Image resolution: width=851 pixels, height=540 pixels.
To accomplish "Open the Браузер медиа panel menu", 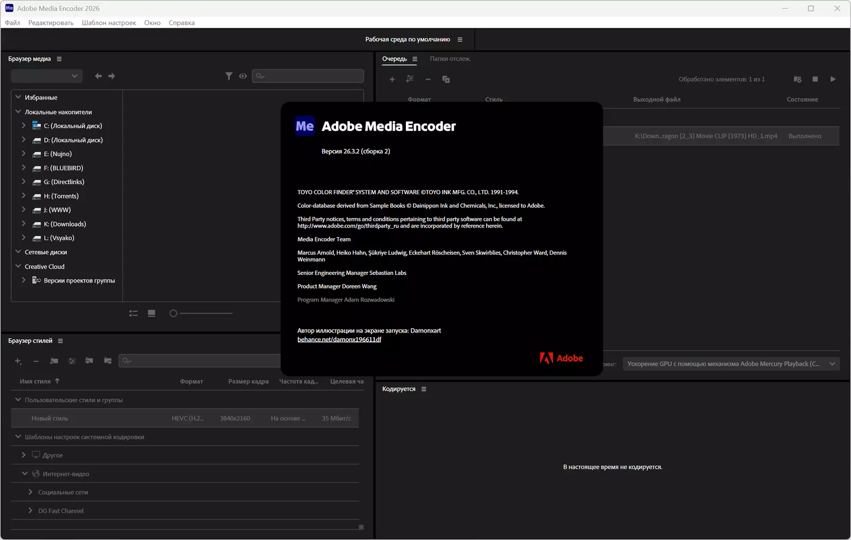I will pos(59,59).
